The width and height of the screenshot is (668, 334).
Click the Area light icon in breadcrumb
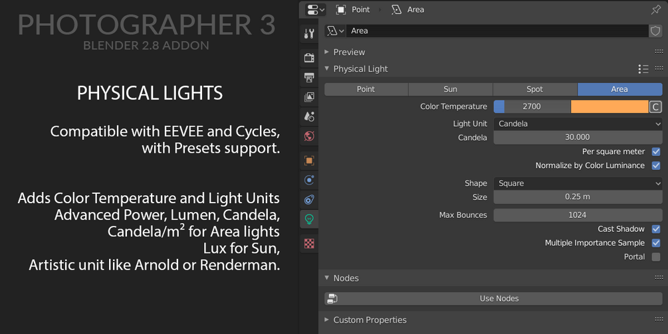[397, 9]
